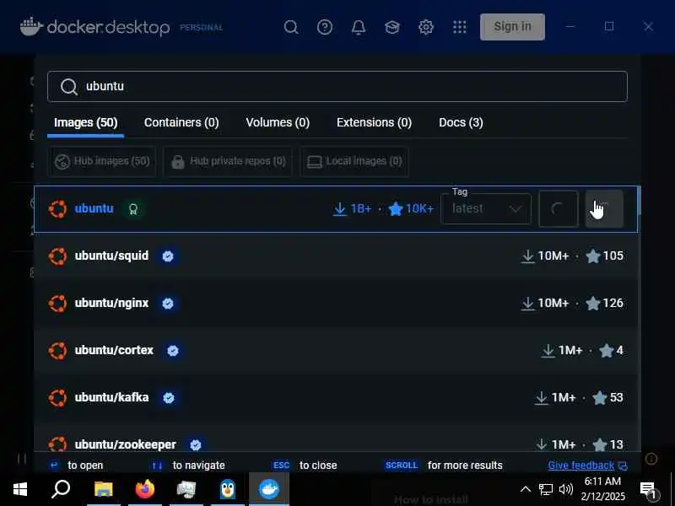Screen dimensions: 675x506
Task: Select the ubuntu/cortex result
Action: pyautogui.click(x=336, y=351)
